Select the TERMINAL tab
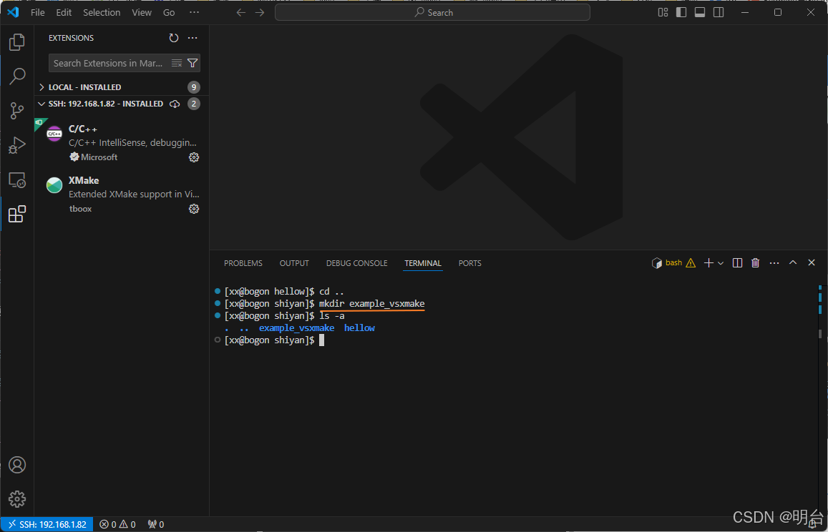Viewport: 828px width, 532px height. click(x=423, y=263)
